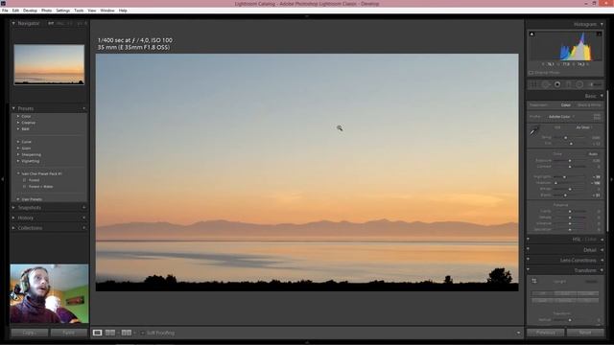The image size is (614, 345).
Task: Clear history with the History panel icon
Action: (x=83, y=218)
